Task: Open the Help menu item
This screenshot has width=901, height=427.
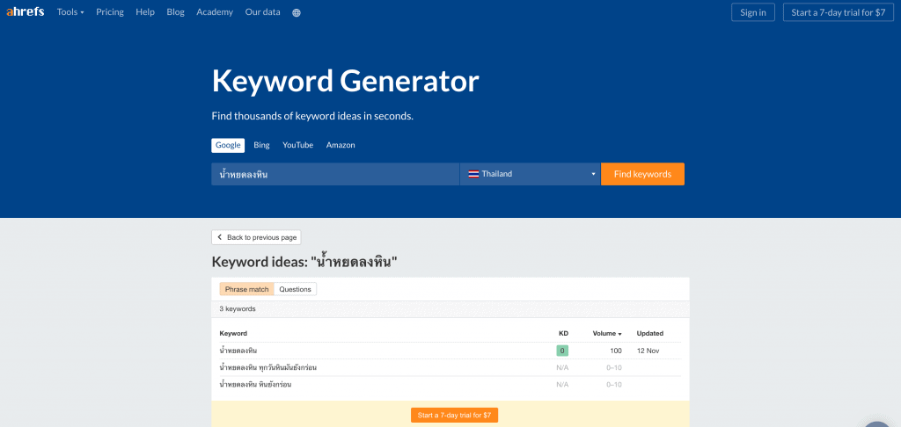Action: point(145,12)
